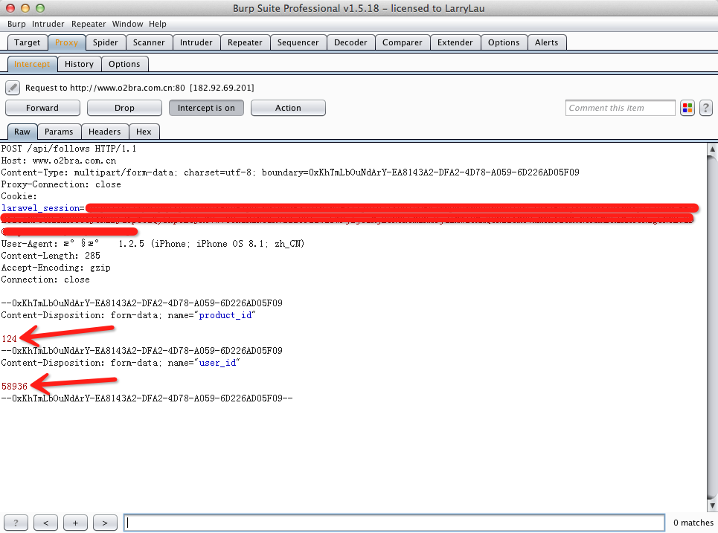
Task: Open the main Options tab
Action: pyautogui.click(x=504, y=42)
